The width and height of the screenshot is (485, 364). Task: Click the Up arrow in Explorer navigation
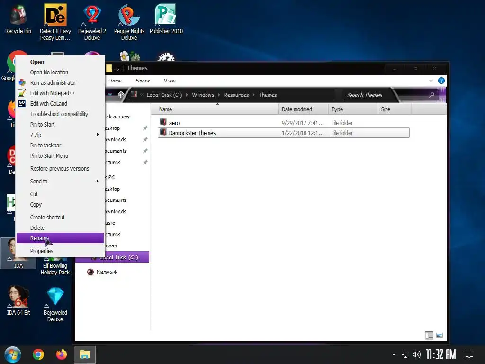[x=121, y=95]
